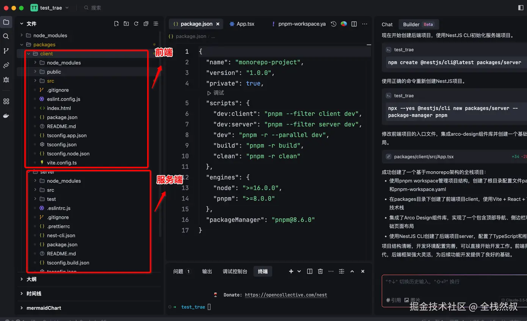
Task: Open the Explorer files view in activity bar
Action: (6, 22)
